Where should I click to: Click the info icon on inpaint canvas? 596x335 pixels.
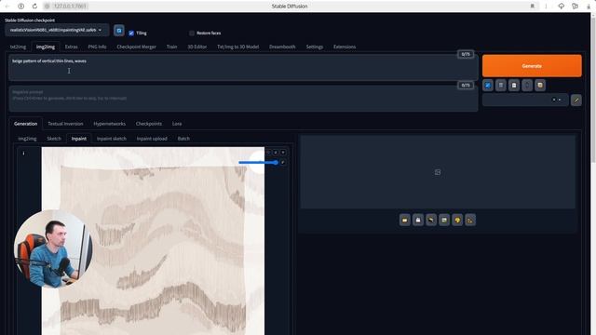[23, 153]
